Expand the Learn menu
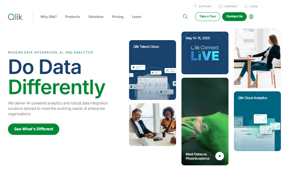The width and height of the screenshot is (290, 177). [136, 17]
